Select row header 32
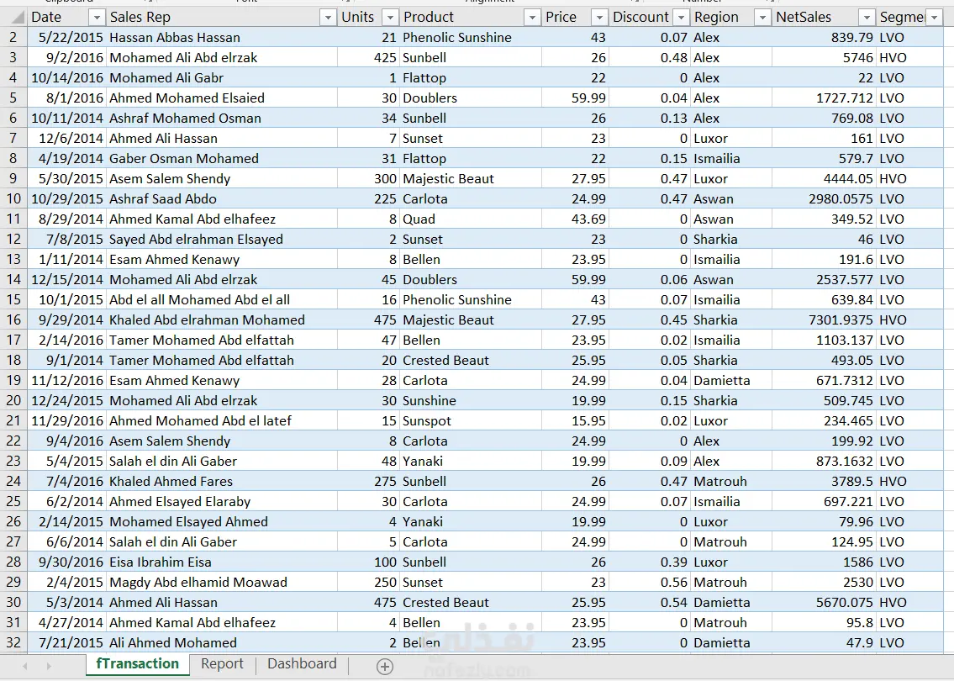 tap(13, 642)
